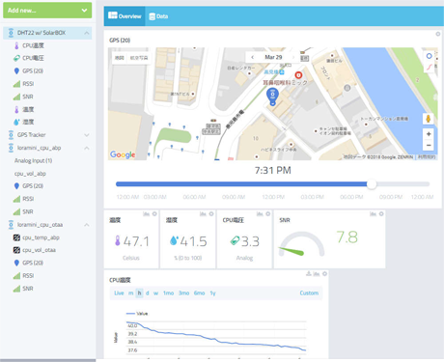Zoom in the map with plus button
This screenshot has width=444, height=362.
[x=429, y=134]
